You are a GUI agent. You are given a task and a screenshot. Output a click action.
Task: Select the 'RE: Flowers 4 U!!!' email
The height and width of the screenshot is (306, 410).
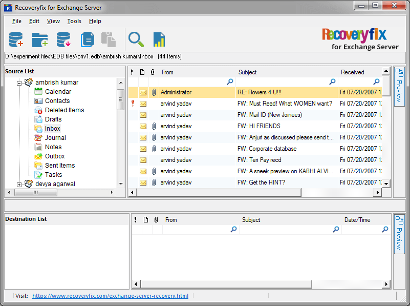255,92
